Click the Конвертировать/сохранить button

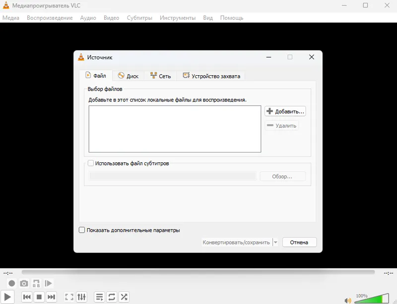click(x=237, y=242)
